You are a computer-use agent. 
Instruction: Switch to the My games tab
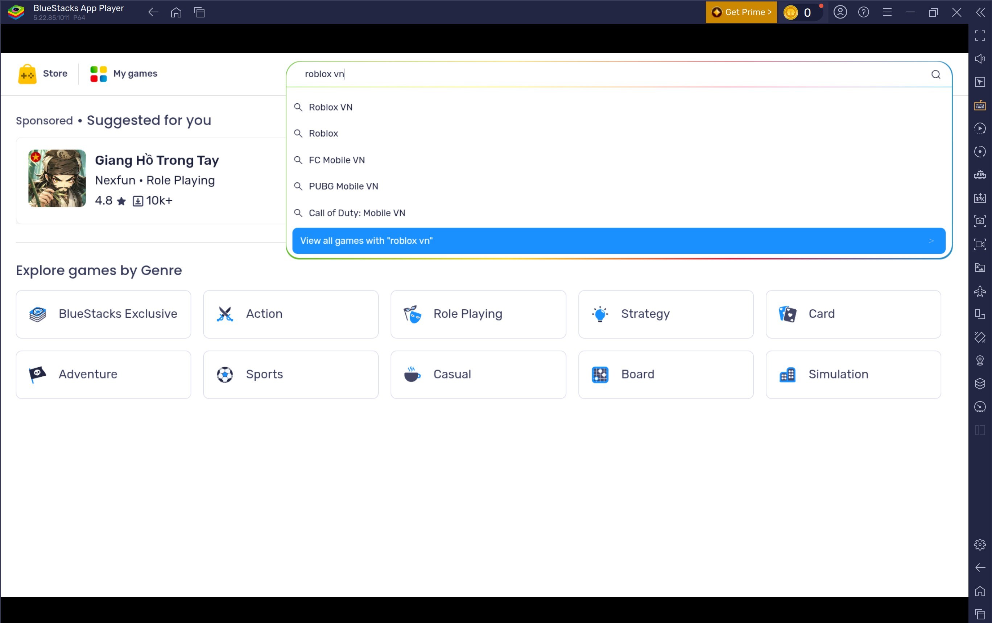pyautogui.click(x=124, y=74)
